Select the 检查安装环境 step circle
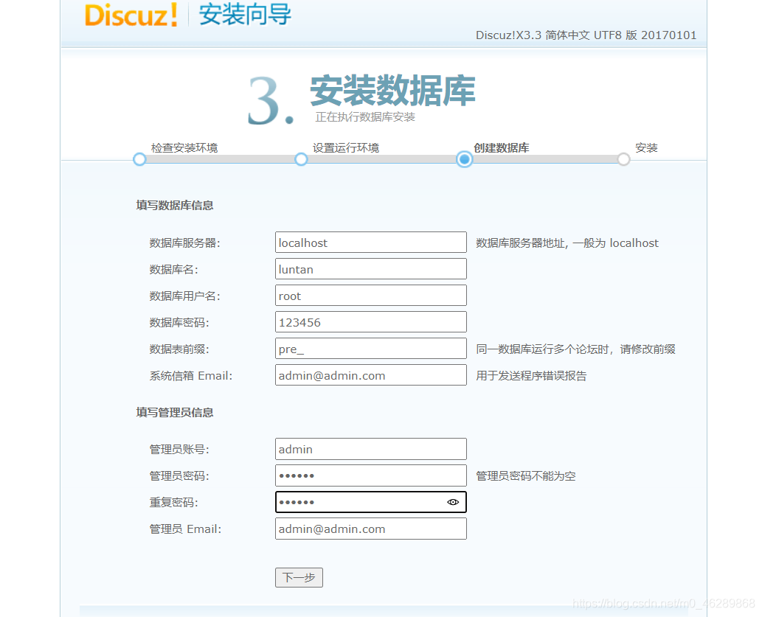The image size is (762, 617). 139,159
